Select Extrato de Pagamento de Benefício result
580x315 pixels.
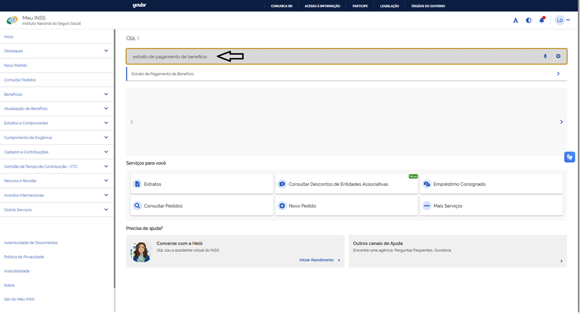pyautogui.click(x=346, y=74)
